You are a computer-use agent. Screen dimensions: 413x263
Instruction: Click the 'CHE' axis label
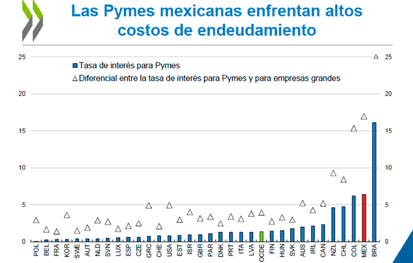[159, 251]
